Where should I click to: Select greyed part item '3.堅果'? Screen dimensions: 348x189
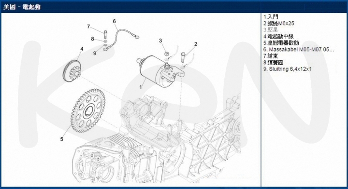(271, 30)
